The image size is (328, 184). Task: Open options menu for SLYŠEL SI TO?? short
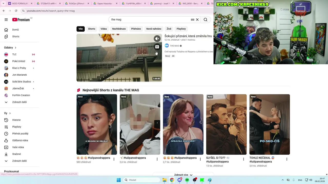coord(244,159)
